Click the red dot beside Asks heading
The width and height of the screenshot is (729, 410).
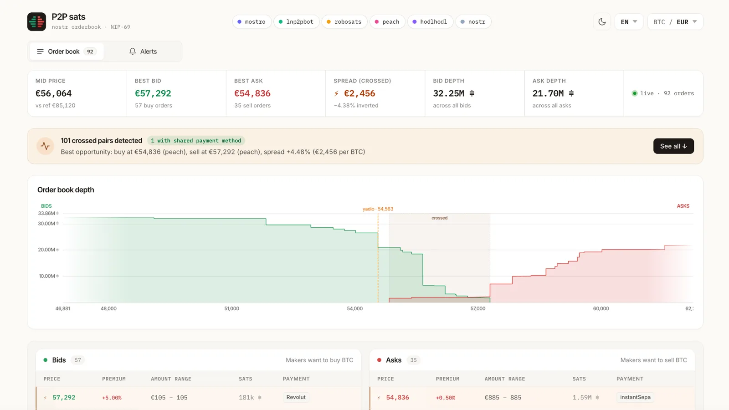[379, 360]
